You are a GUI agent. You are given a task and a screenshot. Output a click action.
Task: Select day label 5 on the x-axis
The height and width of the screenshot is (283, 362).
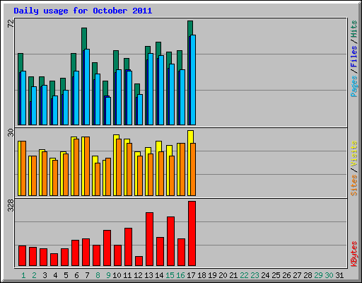(x=66, y=275)
